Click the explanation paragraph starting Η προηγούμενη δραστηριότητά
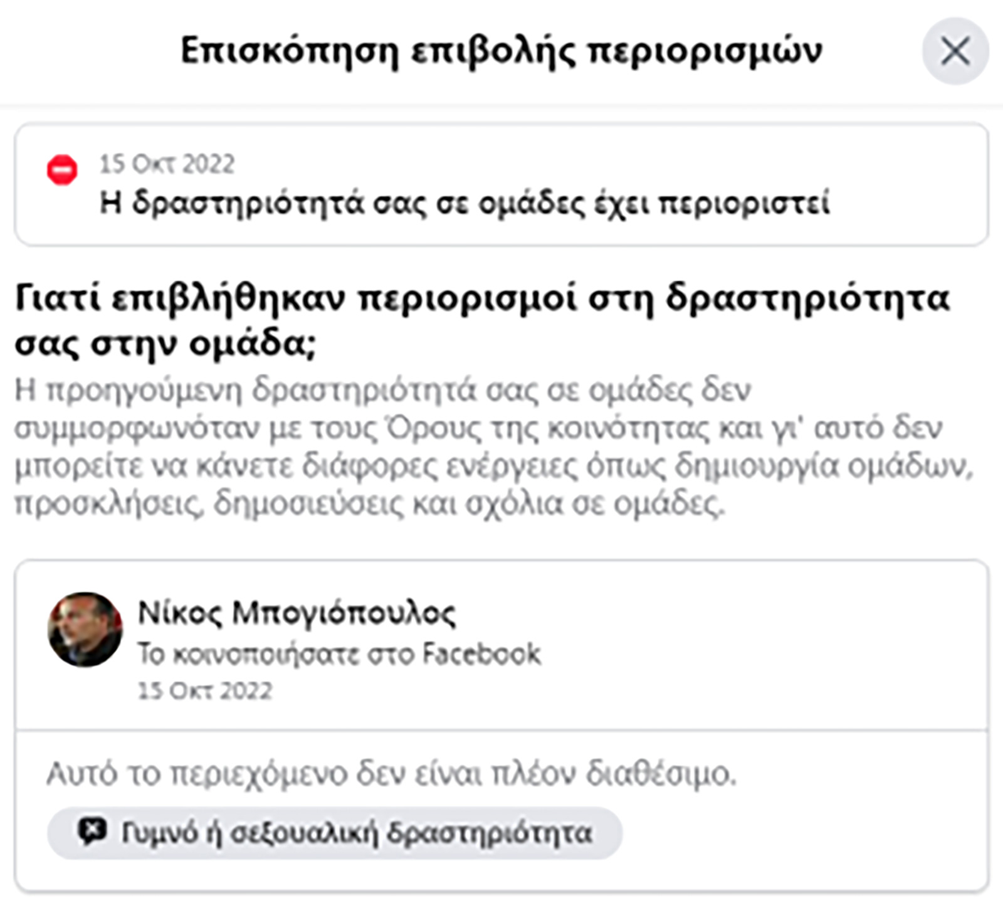 [493, 447]
